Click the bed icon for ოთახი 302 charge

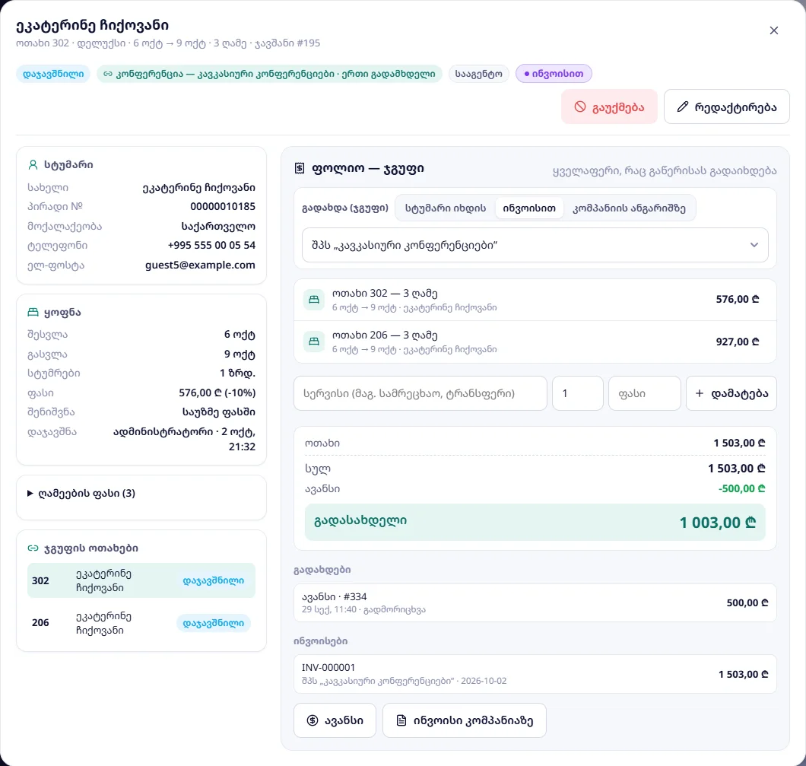pyautogui.click(x=313, y=300)
